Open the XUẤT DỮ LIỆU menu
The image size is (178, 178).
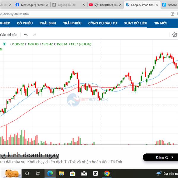(x=136, y=23)
